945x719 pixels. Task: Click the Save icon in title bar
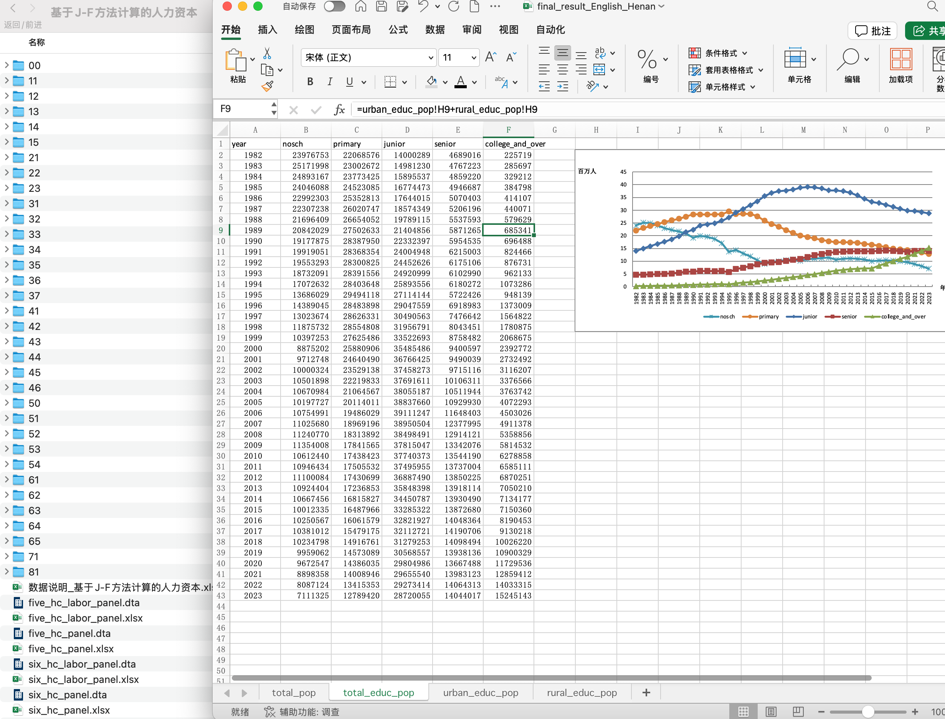pos(381,7)
